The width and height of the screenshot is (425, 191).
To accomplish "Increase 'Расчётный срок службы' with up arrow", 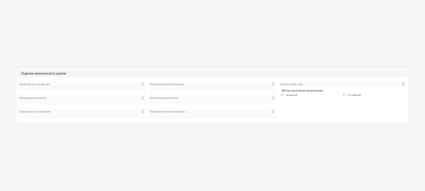I will (143, 83).
